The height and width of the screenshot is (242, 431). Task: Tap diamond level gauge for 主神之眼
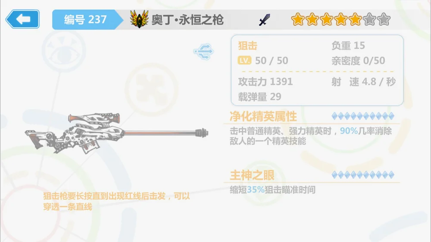[363, 175]
